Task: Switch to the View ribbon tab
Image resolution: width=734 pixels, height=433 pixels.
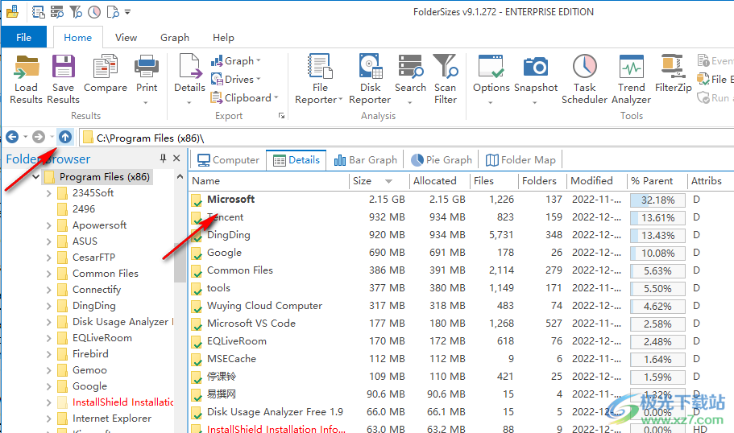Action: pos(126,37)
